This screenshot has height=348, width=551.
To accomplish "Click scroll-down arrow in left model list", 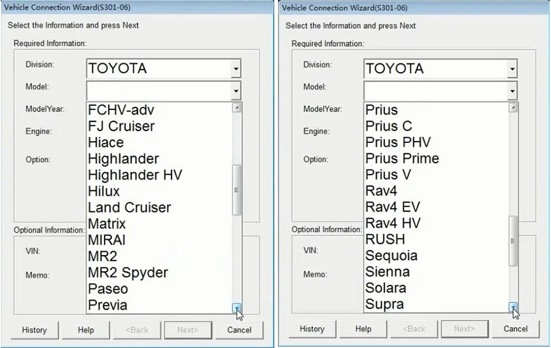I will 237,308.
